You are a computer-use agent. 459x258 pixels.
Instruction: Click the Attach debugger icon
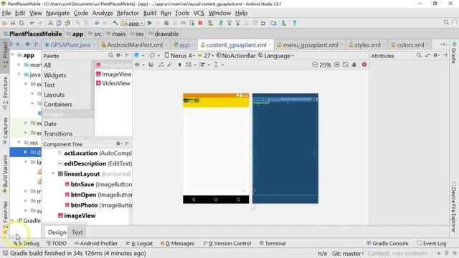click(191, 23)
